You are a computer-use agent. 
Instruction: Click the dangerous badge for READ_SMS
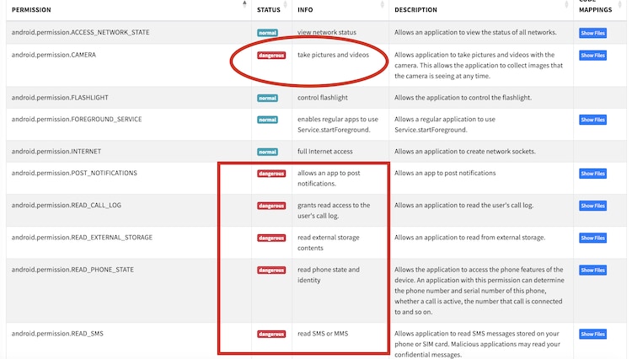[271, 334]
